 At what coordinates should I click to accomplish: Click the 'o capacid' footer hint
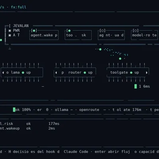tap(144, 151)
